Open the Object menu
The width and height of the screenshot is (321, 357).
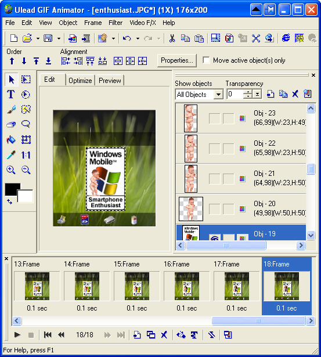(x=68, y=23)
